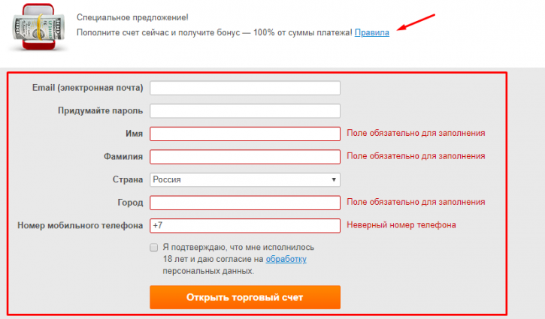The height and width of the screenshot is (319, 545).
Task: Click the arrow on the Страна combo box
Action: pos(334,180)
